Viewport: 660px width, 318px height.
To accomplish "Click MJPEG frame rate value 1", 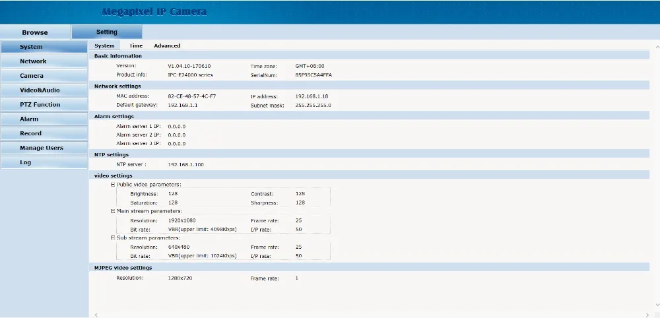I will [x=297, y=278].
